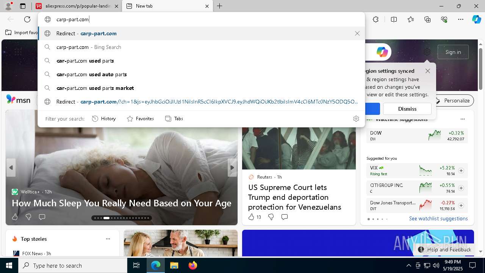The width and height of the screenshot is (485, 273).
Task: Select carp-part.com Bing Search suggestion
Action: [x=201, y=47]
